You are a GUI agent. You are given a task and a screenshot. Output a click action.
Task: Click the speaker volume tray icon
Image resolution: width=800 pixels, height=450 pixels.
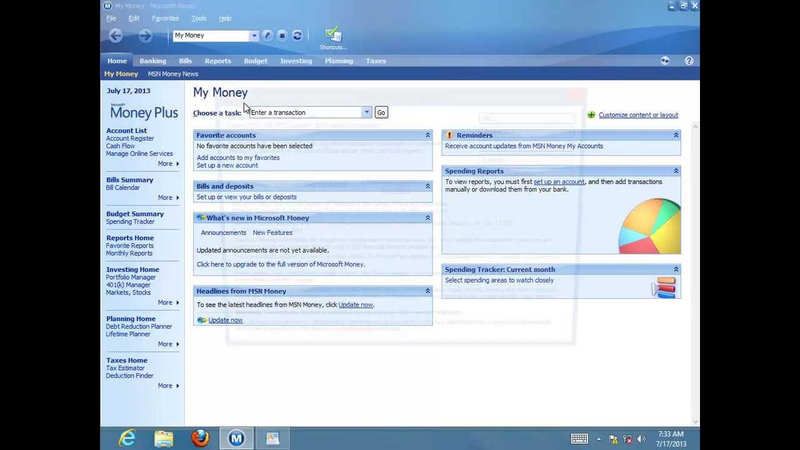tap(641, 439)
